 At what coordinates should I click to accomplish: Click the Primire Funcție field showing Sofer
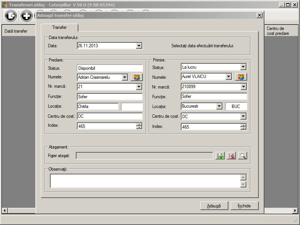pyautogui.click(x=214, y=96)
